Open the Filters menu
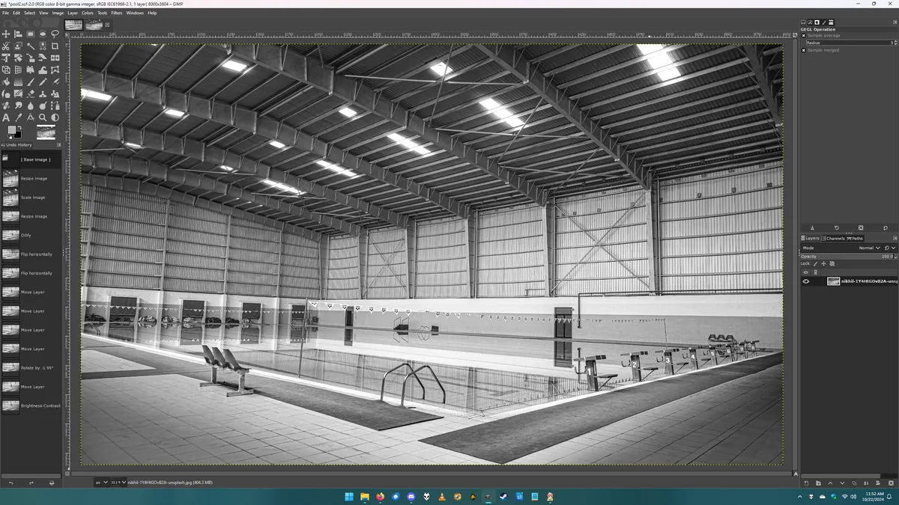The image size is (899, 505). click(x=117, y=13)
